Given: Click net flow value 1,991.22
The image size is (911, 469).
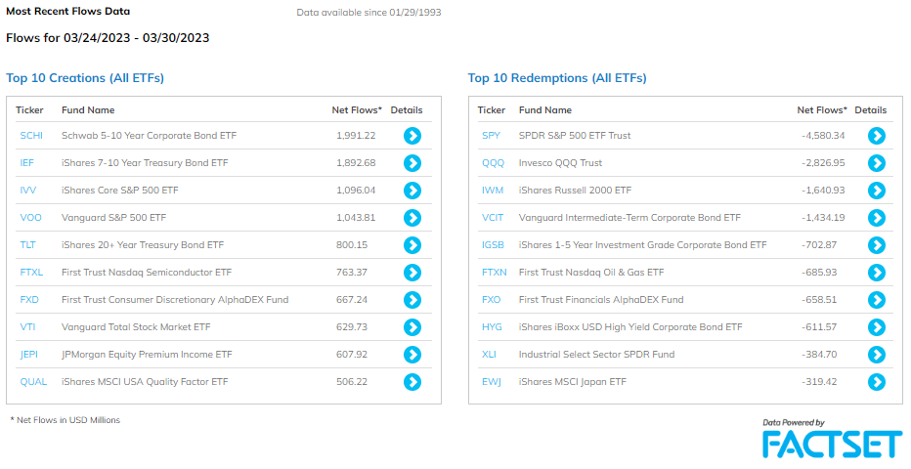Looking at the screenshot, I should (356, 135).
